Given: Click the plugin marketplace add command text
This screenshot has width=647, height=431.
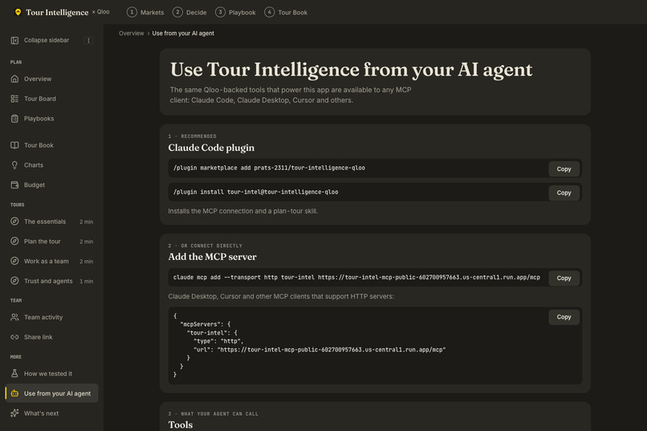Looking at the screenshot, I should point(269,168).
